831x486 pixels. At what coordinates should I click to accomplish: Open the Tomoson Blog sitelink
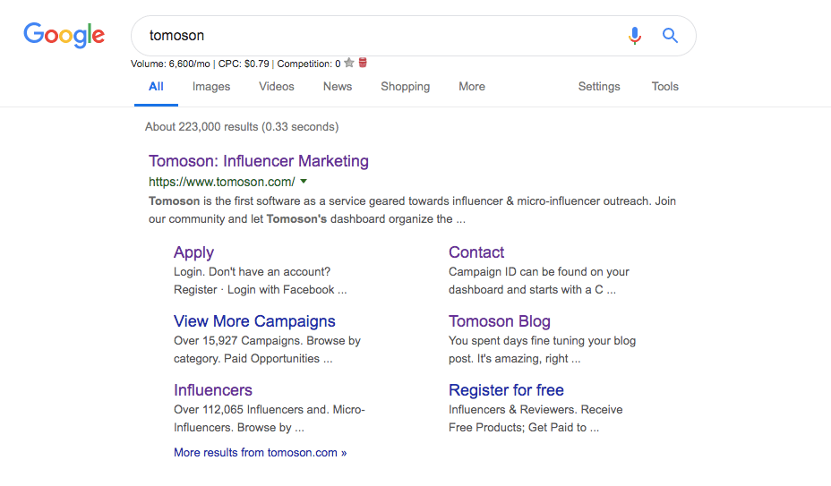[500, 321]
